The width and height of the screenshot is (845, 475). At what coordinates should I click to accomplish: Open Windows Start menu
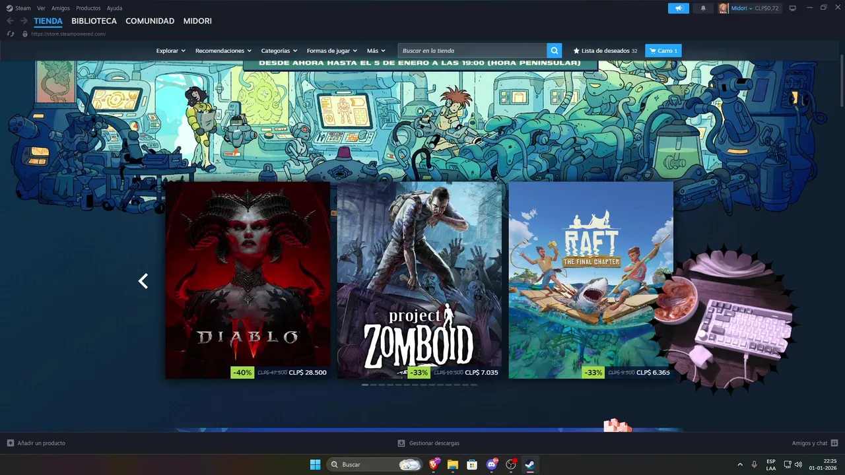[315, 464]
